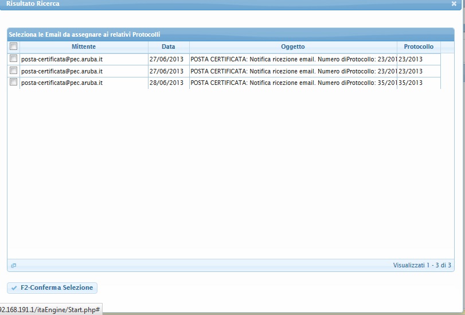Click the sender address in the second row
The height and width of the screenshot is (315, 465).
62,71
